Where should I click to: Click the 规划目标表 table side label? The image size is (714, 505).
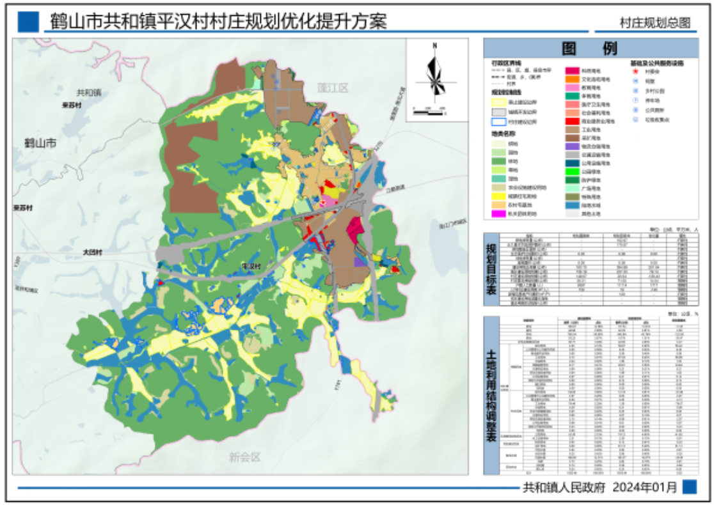(491, 268)
